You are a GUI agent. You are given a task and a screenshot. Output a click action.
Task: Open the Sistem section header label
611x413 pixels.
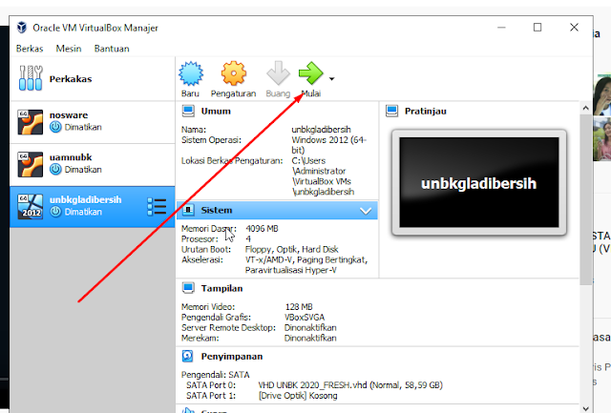coord(217,210)
